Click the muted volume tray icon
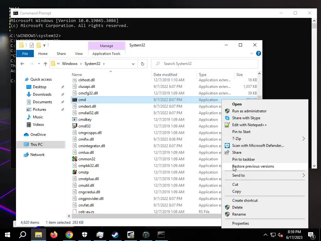The image size is (321, 241). 280,235
